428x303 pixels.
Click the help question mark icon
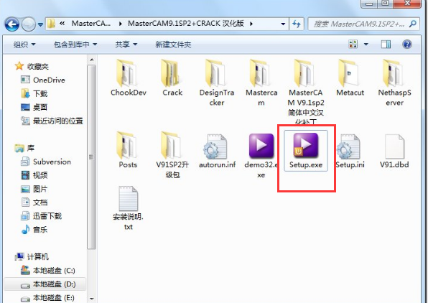pos(406,45)
